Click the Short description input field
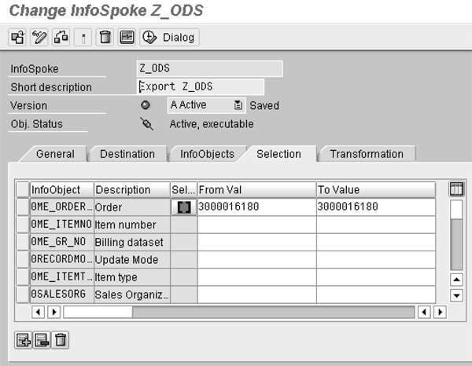The height and width of the screenshot is (366, 472). click(201, 86)
